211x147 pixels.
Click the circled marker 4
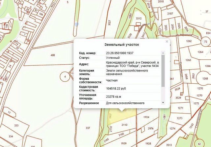coord(65,77)
